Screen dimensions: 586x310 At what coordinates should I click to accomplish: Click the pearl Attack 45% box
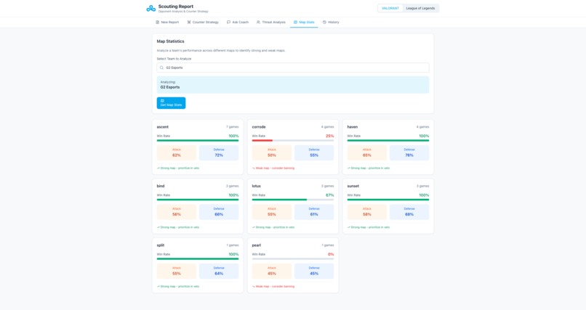click(272, 272)
